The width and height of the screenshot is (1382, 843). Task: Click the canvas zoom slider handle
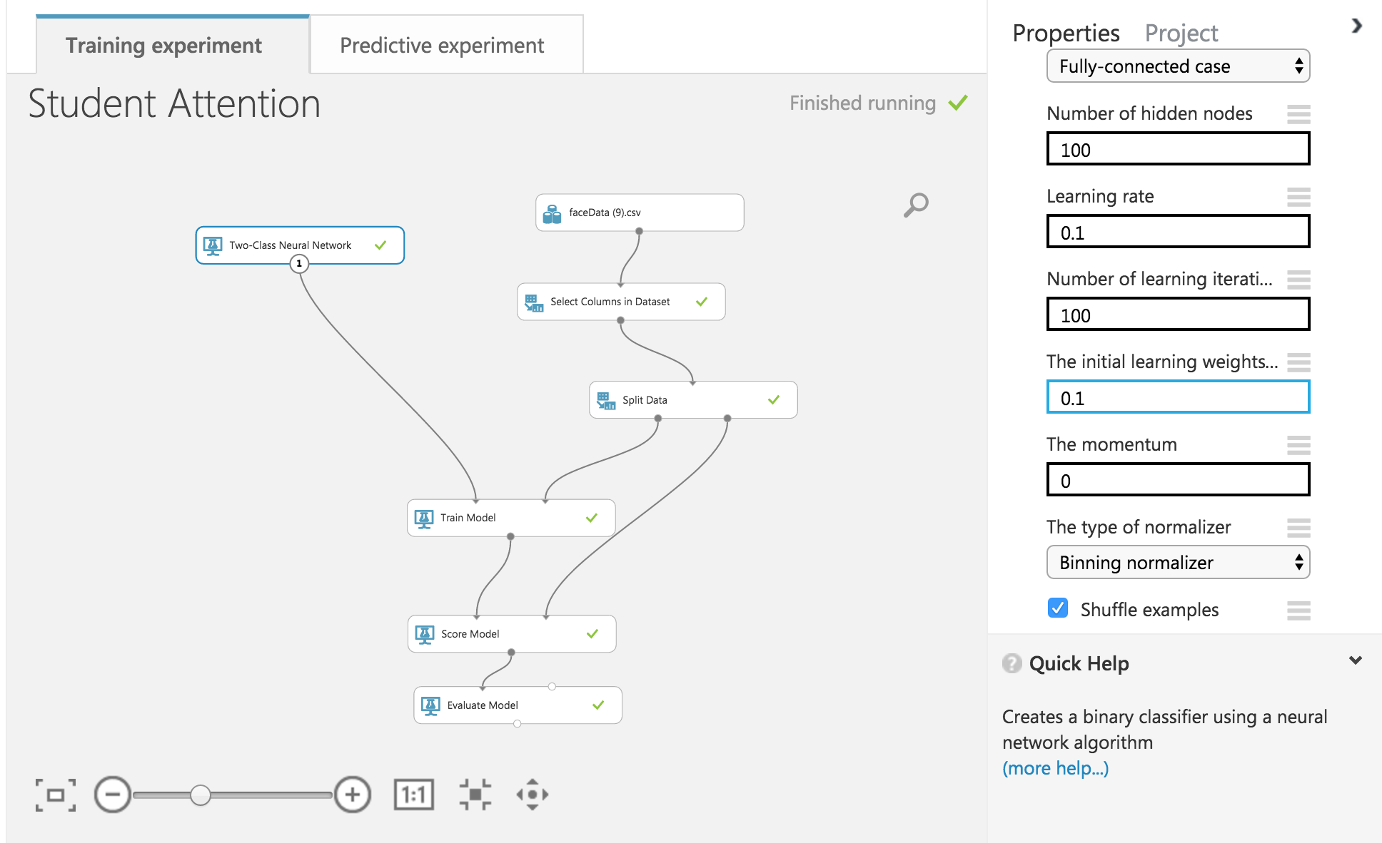(201, 795)
